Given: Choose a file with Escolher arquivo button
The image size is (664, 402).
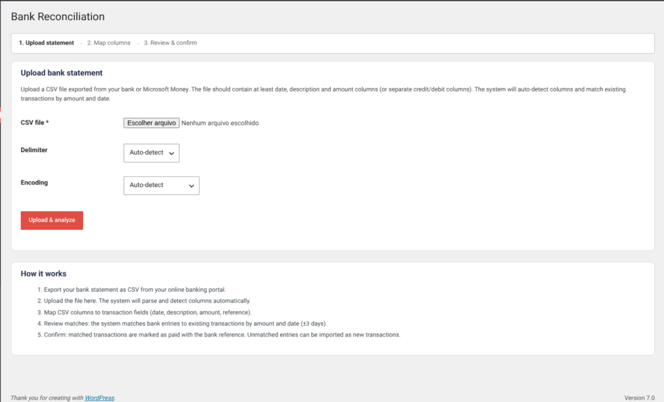Looking at the screenshot, I should pyautogui.click(x=151, y=123).
